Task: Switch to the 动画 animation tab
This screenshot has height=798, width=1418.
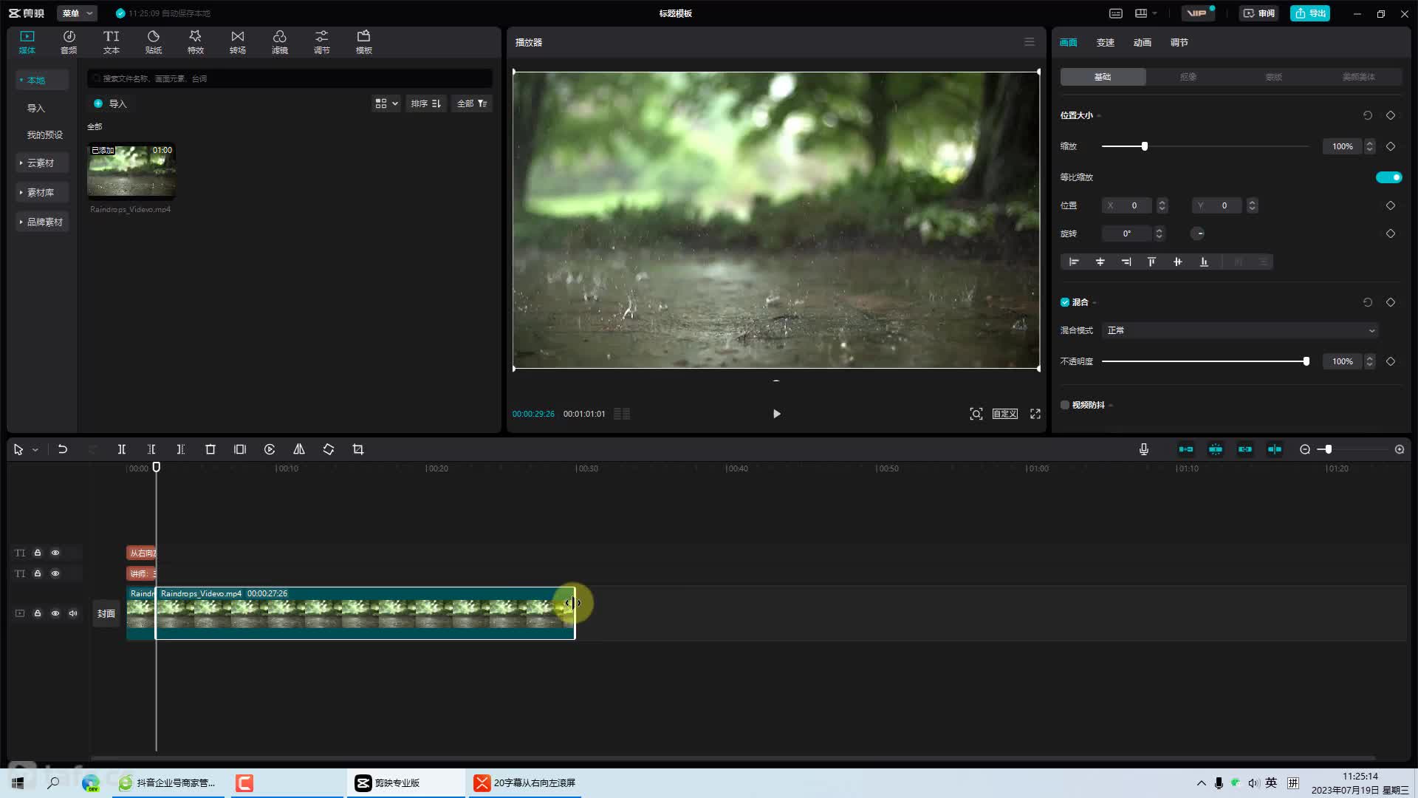Action: [x=1143, y=42]
